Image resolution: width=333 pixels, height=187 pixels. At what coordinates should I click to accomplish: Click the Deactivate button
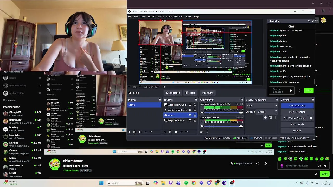point(208,93)
